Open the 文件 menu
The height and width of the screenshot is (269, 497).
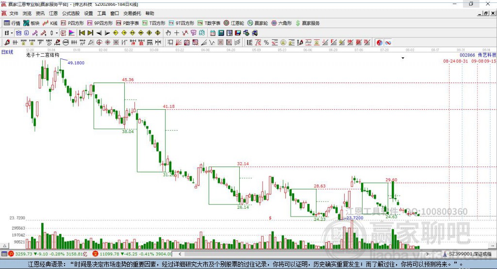tap(14, 13)
